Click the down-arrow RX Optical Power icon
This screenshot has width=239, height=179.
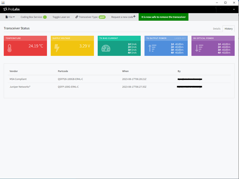point(199,48)
